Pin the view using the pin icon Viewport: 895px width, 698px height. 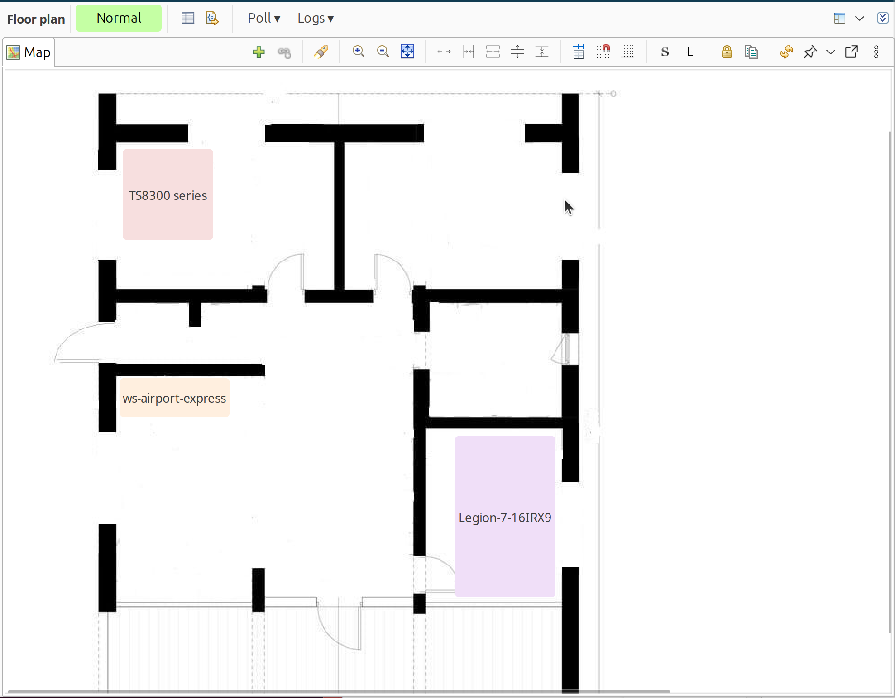pyautogui.click(x=810, y=52)
